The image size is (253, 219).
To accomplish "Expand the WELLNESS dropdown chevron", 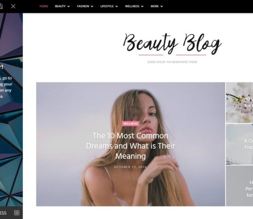I will point(142,7).
